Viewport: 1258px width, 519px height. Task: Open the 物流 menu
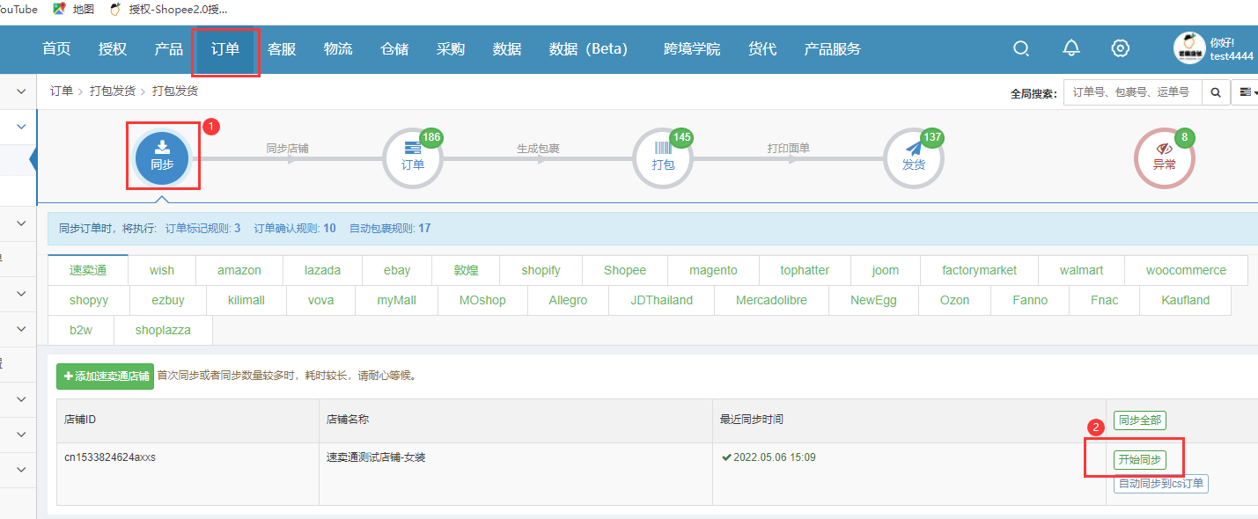point(338,49)
